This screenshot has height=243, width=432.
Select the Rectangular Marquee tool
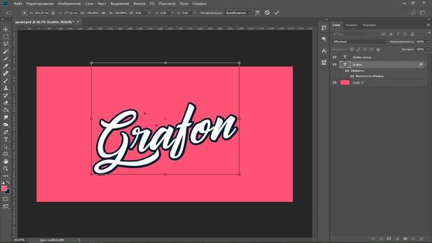[5, 36]
